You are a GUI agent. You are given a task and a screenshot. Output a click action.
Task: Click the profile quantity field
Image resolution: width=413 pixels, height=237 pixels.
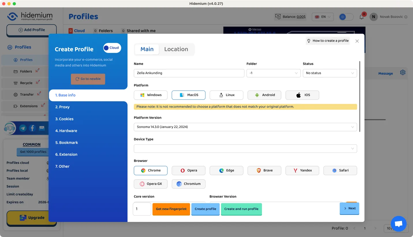coord(142,209)
